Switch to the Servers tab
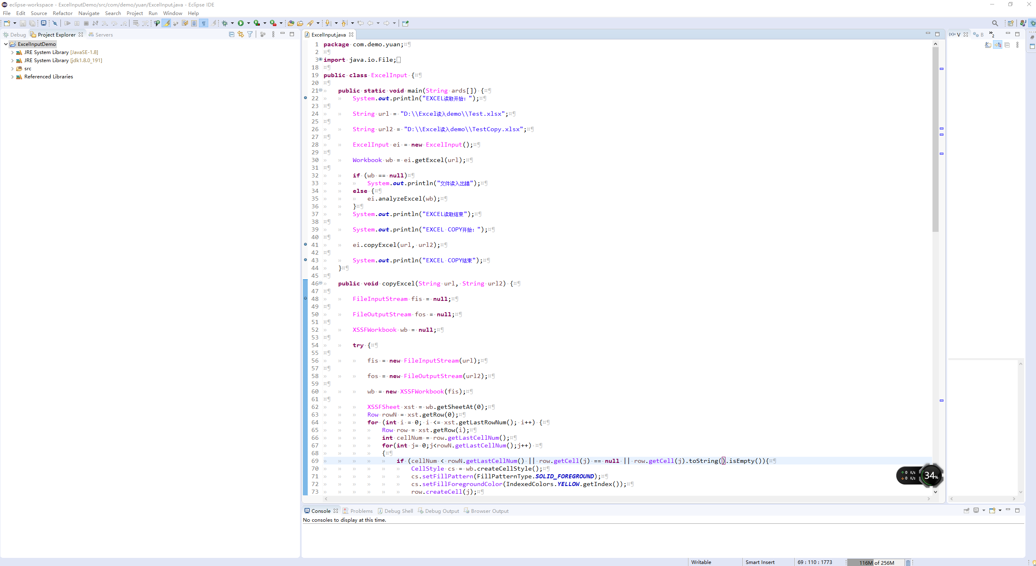1036x566 pixels. pyautogui.click(x=104, y=35)
